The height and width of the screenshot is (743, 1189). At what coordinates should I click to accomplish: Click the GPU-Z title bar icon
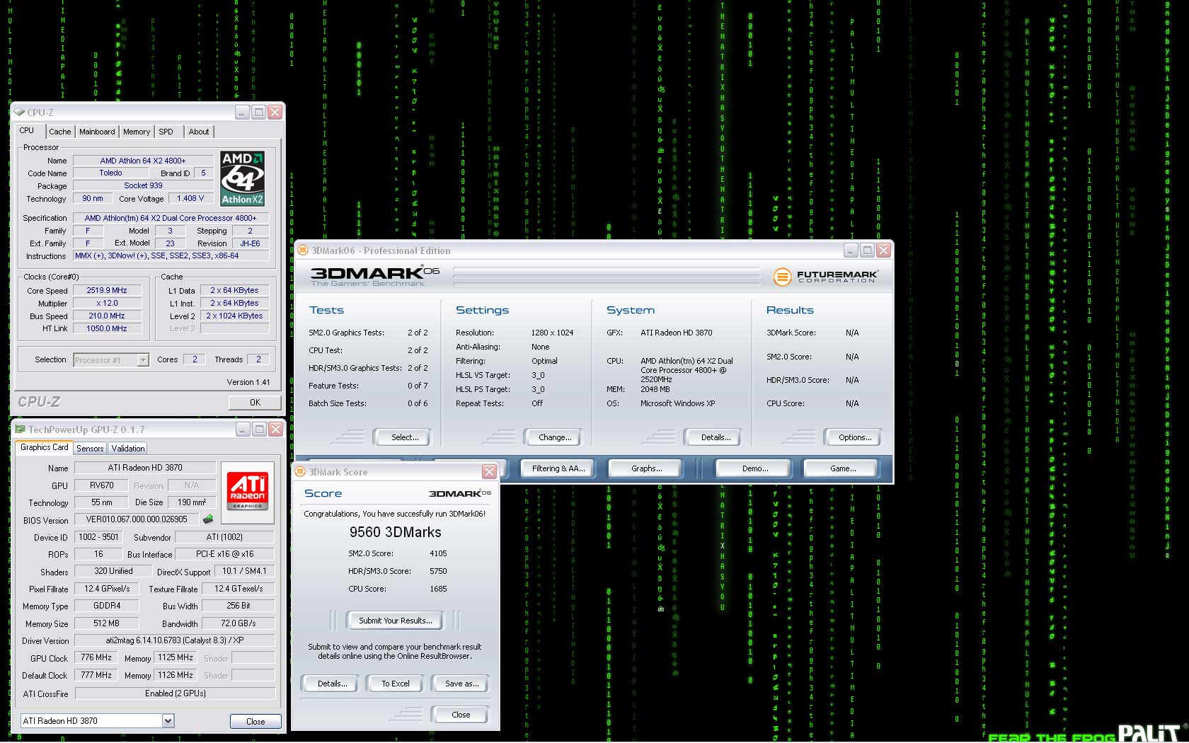pyautogui.click(x=21, y=430)
